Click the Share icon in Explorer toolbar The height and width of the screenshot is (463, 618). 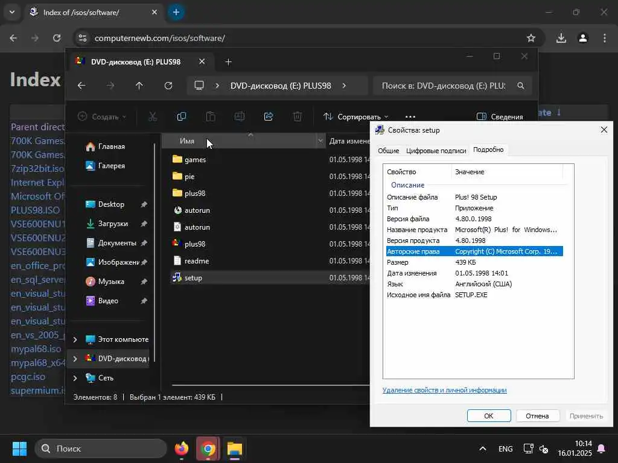(269, 116)
